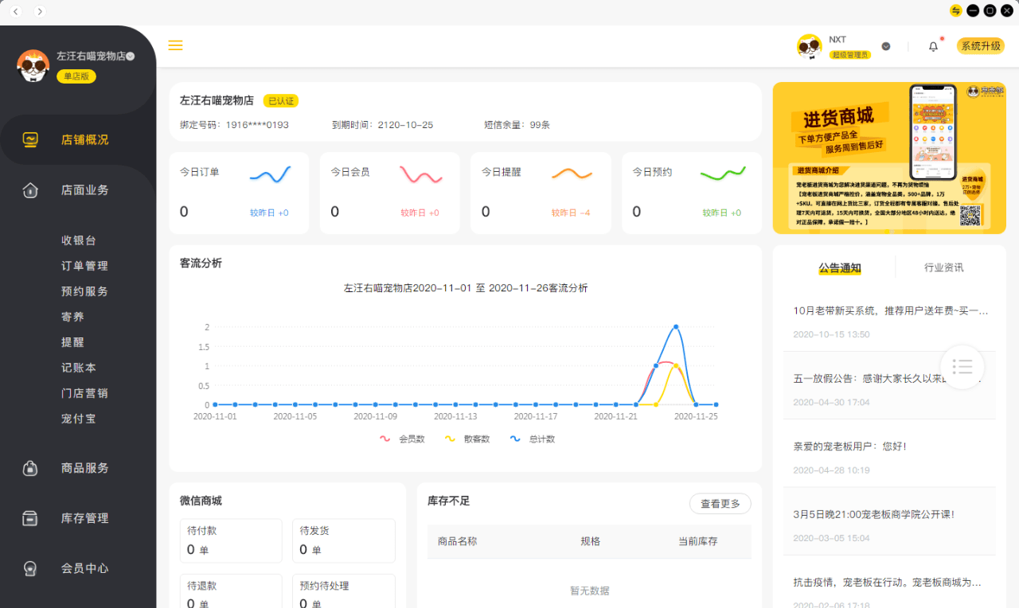This screenshot has width=1019, height=608.
Task: Click the store avatar in sidebar
Action: click(x=33, y=66)
